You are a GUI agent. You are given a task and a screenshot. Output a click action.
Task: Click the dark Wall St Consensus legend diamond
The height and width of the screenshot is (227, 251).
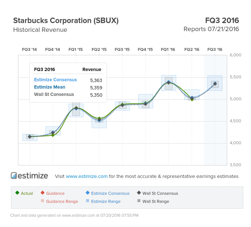click(139, 193)
